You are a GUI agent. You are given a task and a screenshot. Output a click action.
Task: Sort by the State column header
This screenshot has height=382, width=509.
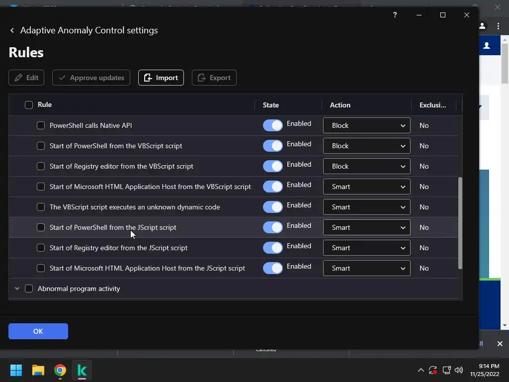point(271,105)
